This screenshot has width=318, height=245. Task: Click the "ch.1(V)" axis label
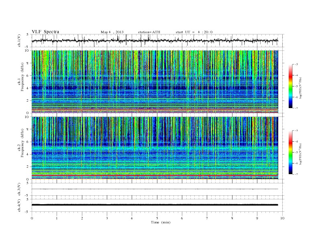19,40
